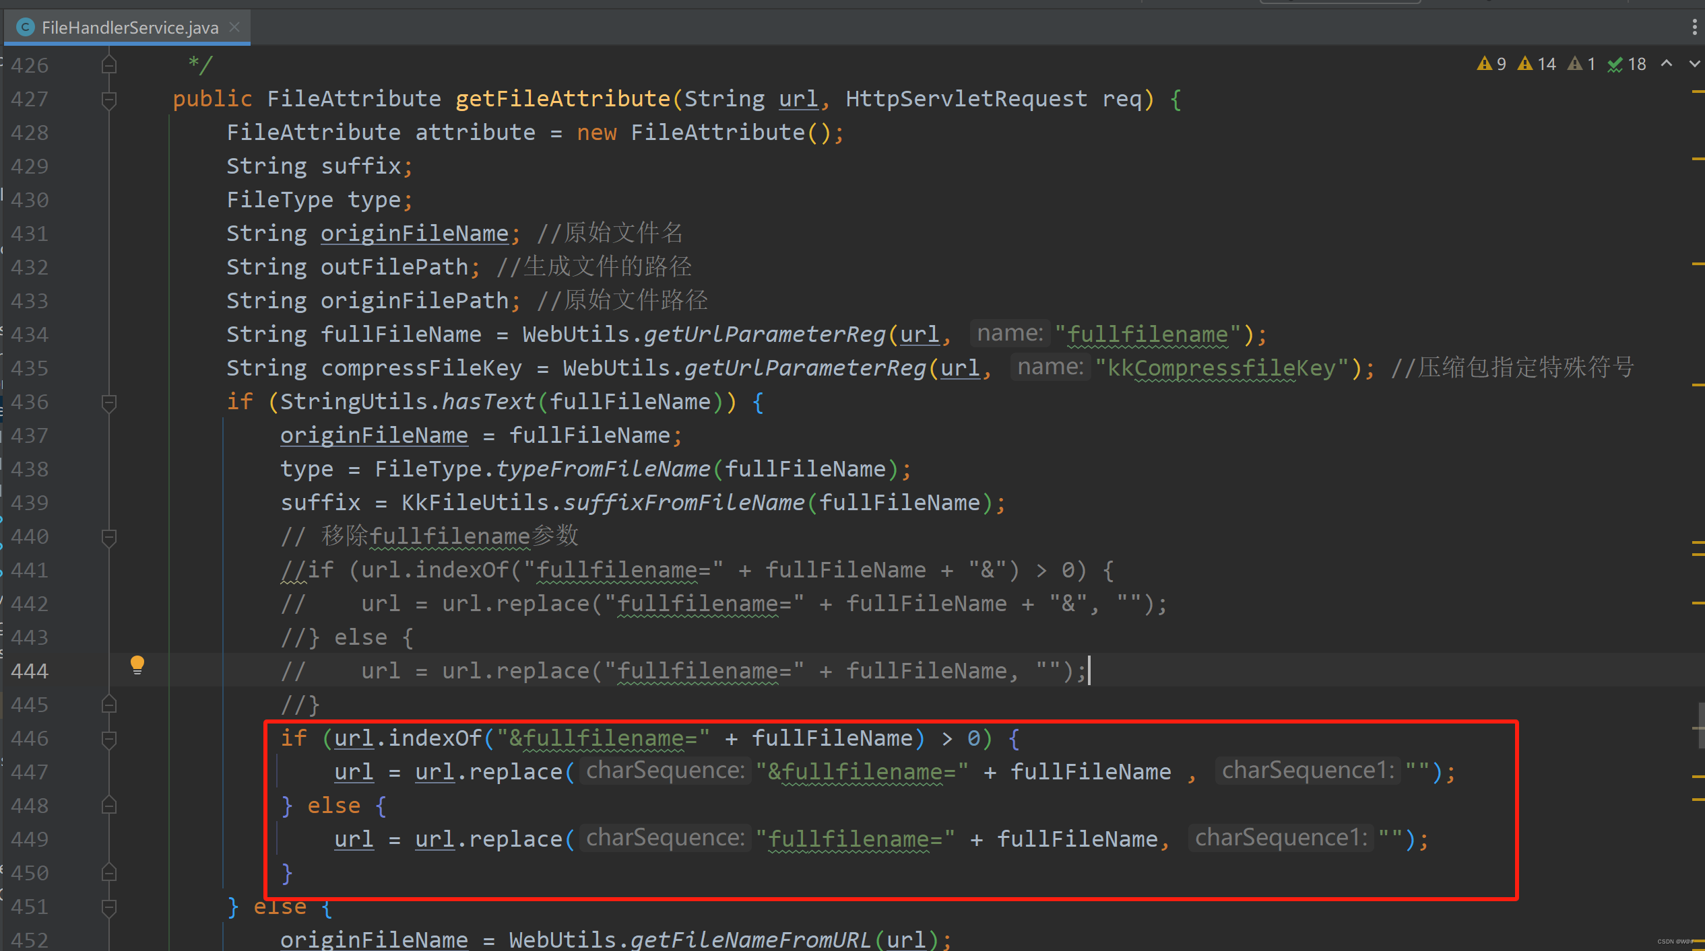Click the getUrlParameterReg call on line 434
The image size is (1705, 951).
point(764,334)
